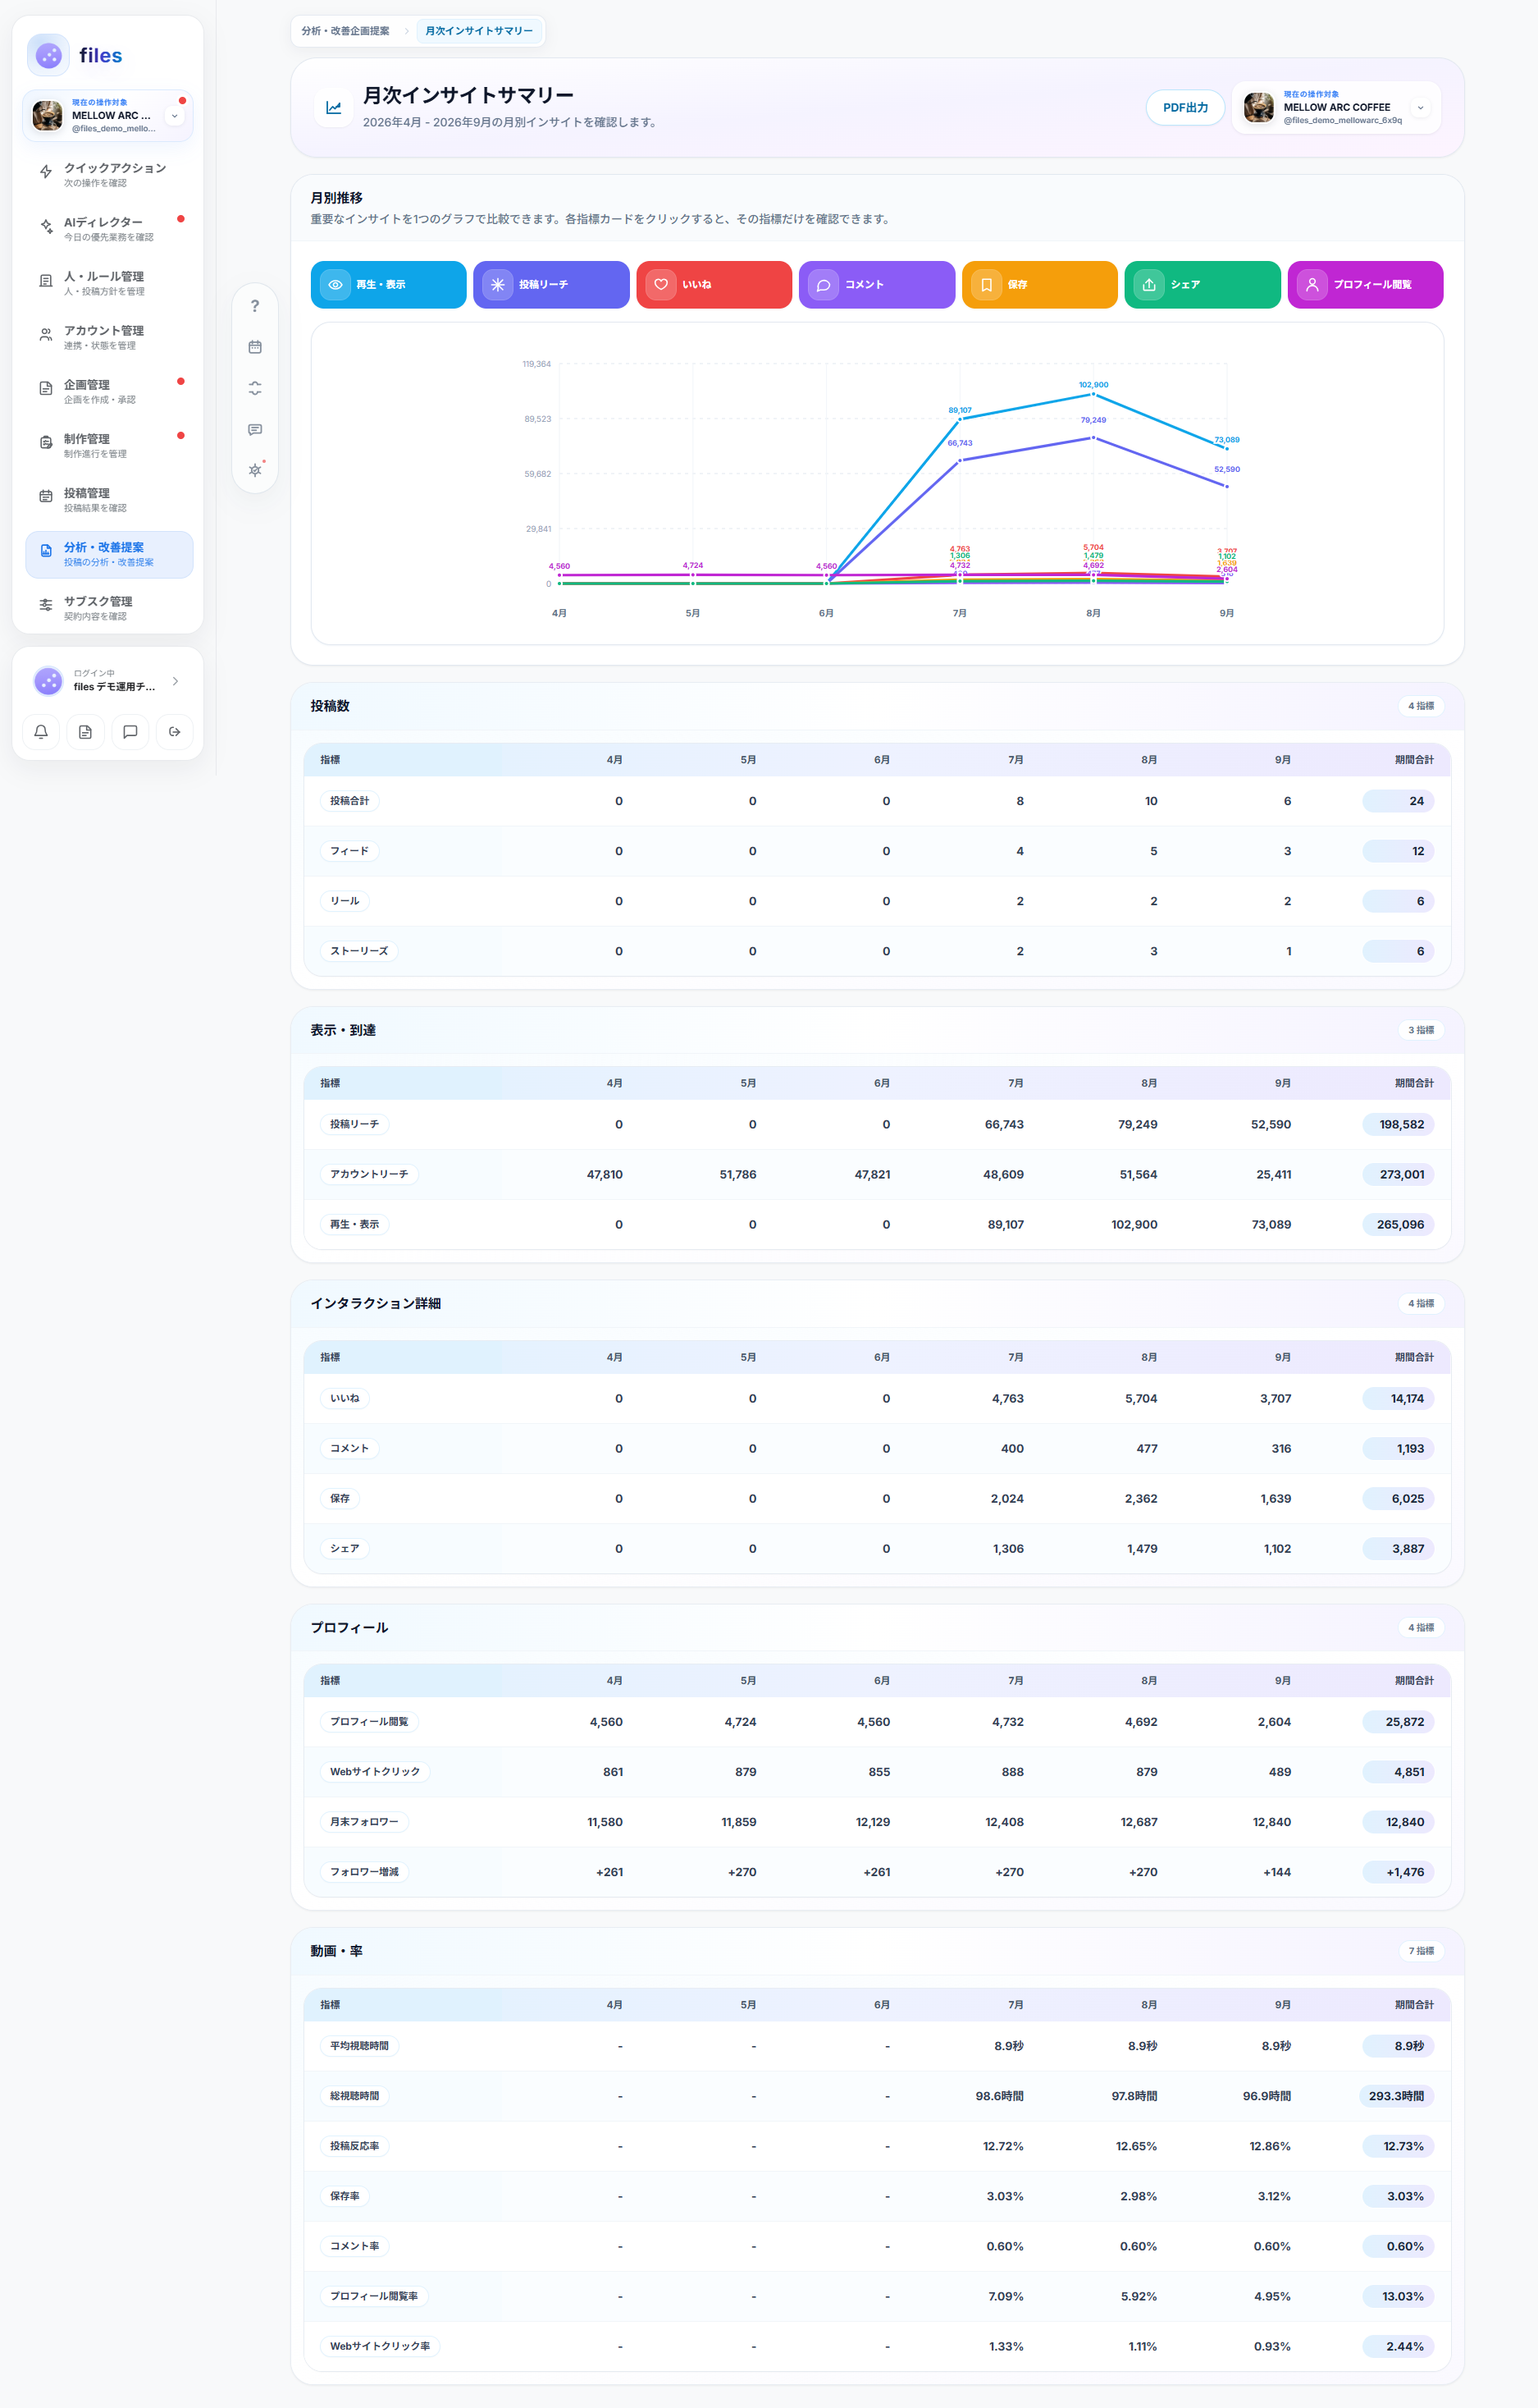
Task: Click the message icon in floating toolbar
Action: coord(255,429)
